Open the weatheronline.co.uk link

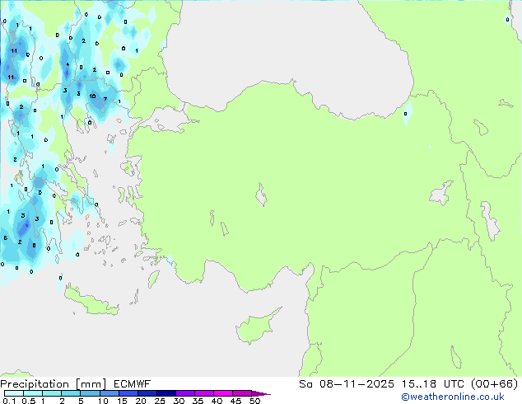453,397
